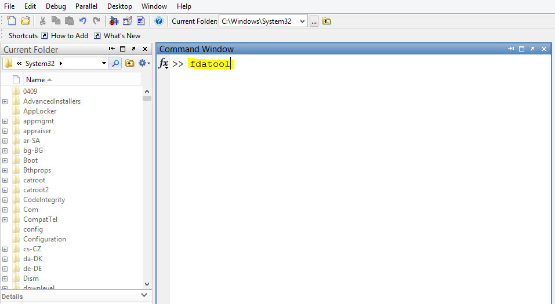Click the arrow after System32 breadcrumb
This screenshot has width=555, height=304.
[61, 63]
